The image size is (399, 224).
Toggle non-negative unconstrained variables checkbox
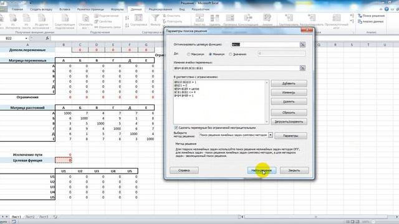click(x=176, y=128)
